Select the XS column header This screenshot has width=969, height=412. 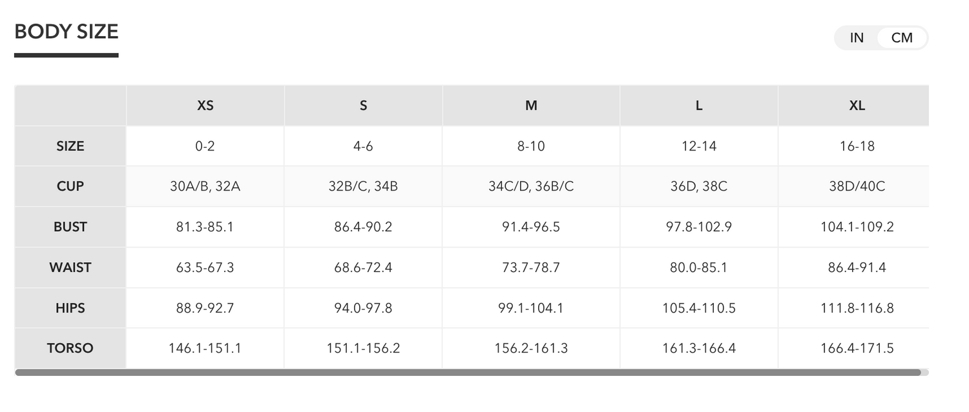click(x=205, y=105)
